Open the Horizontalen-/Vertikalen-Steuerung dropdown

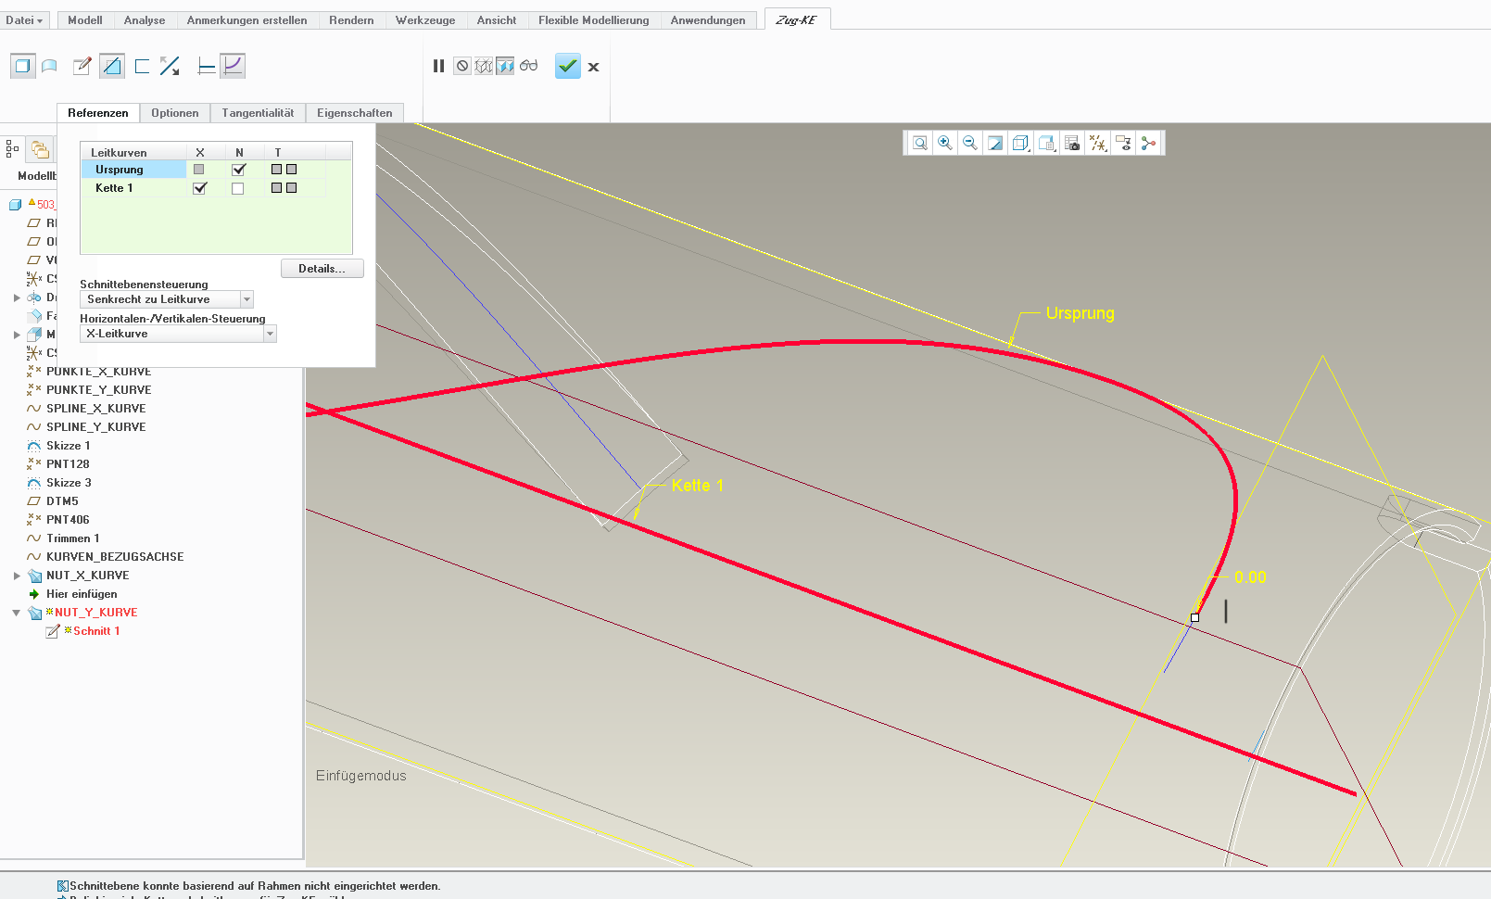178,334
